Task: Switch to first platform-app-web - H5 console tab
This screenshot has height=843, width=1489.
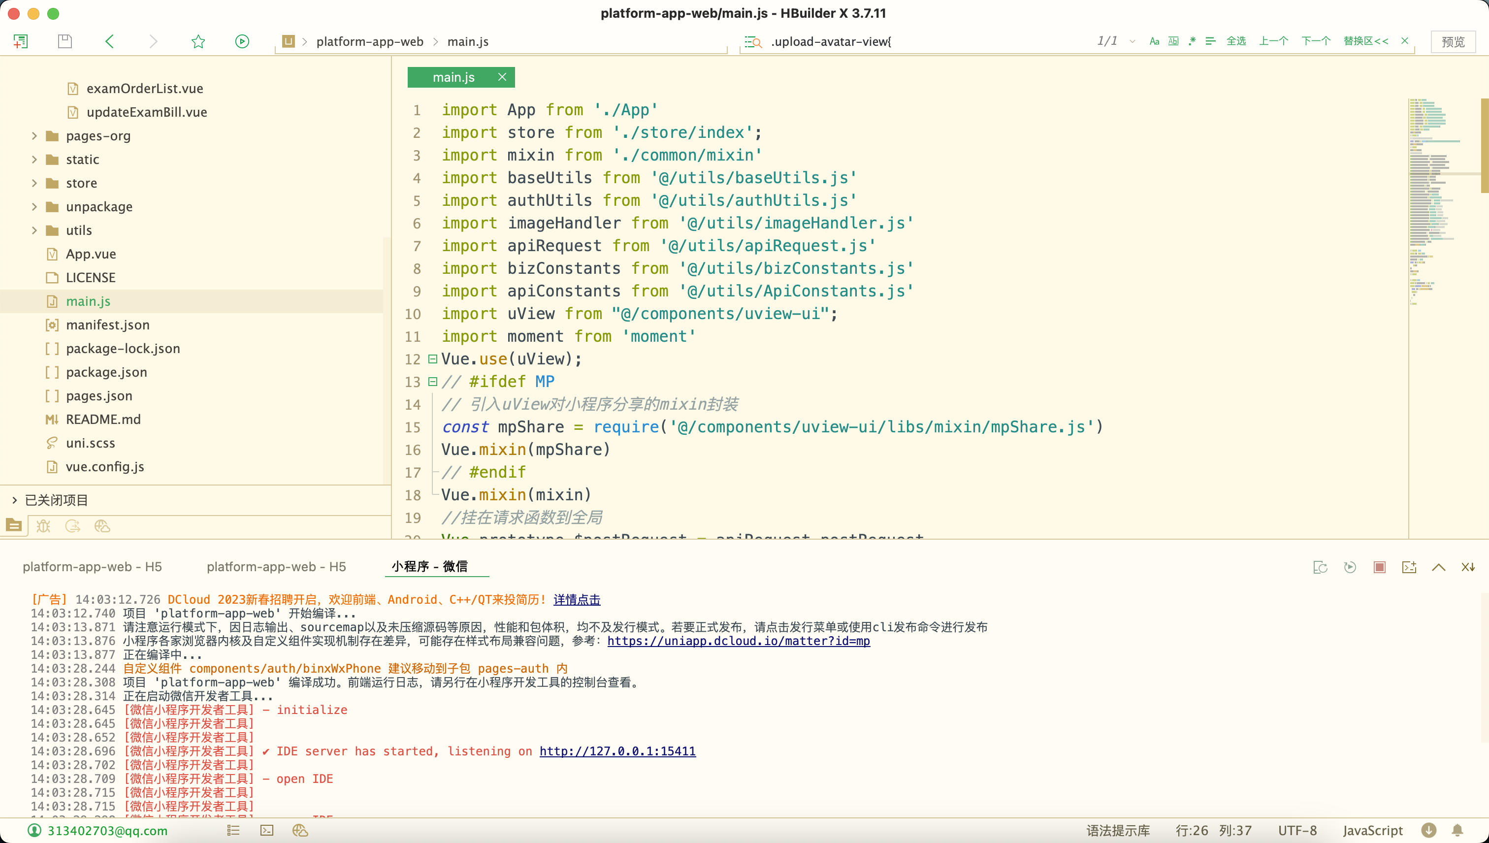Action: pyautogui.click(x=92, y=566)
